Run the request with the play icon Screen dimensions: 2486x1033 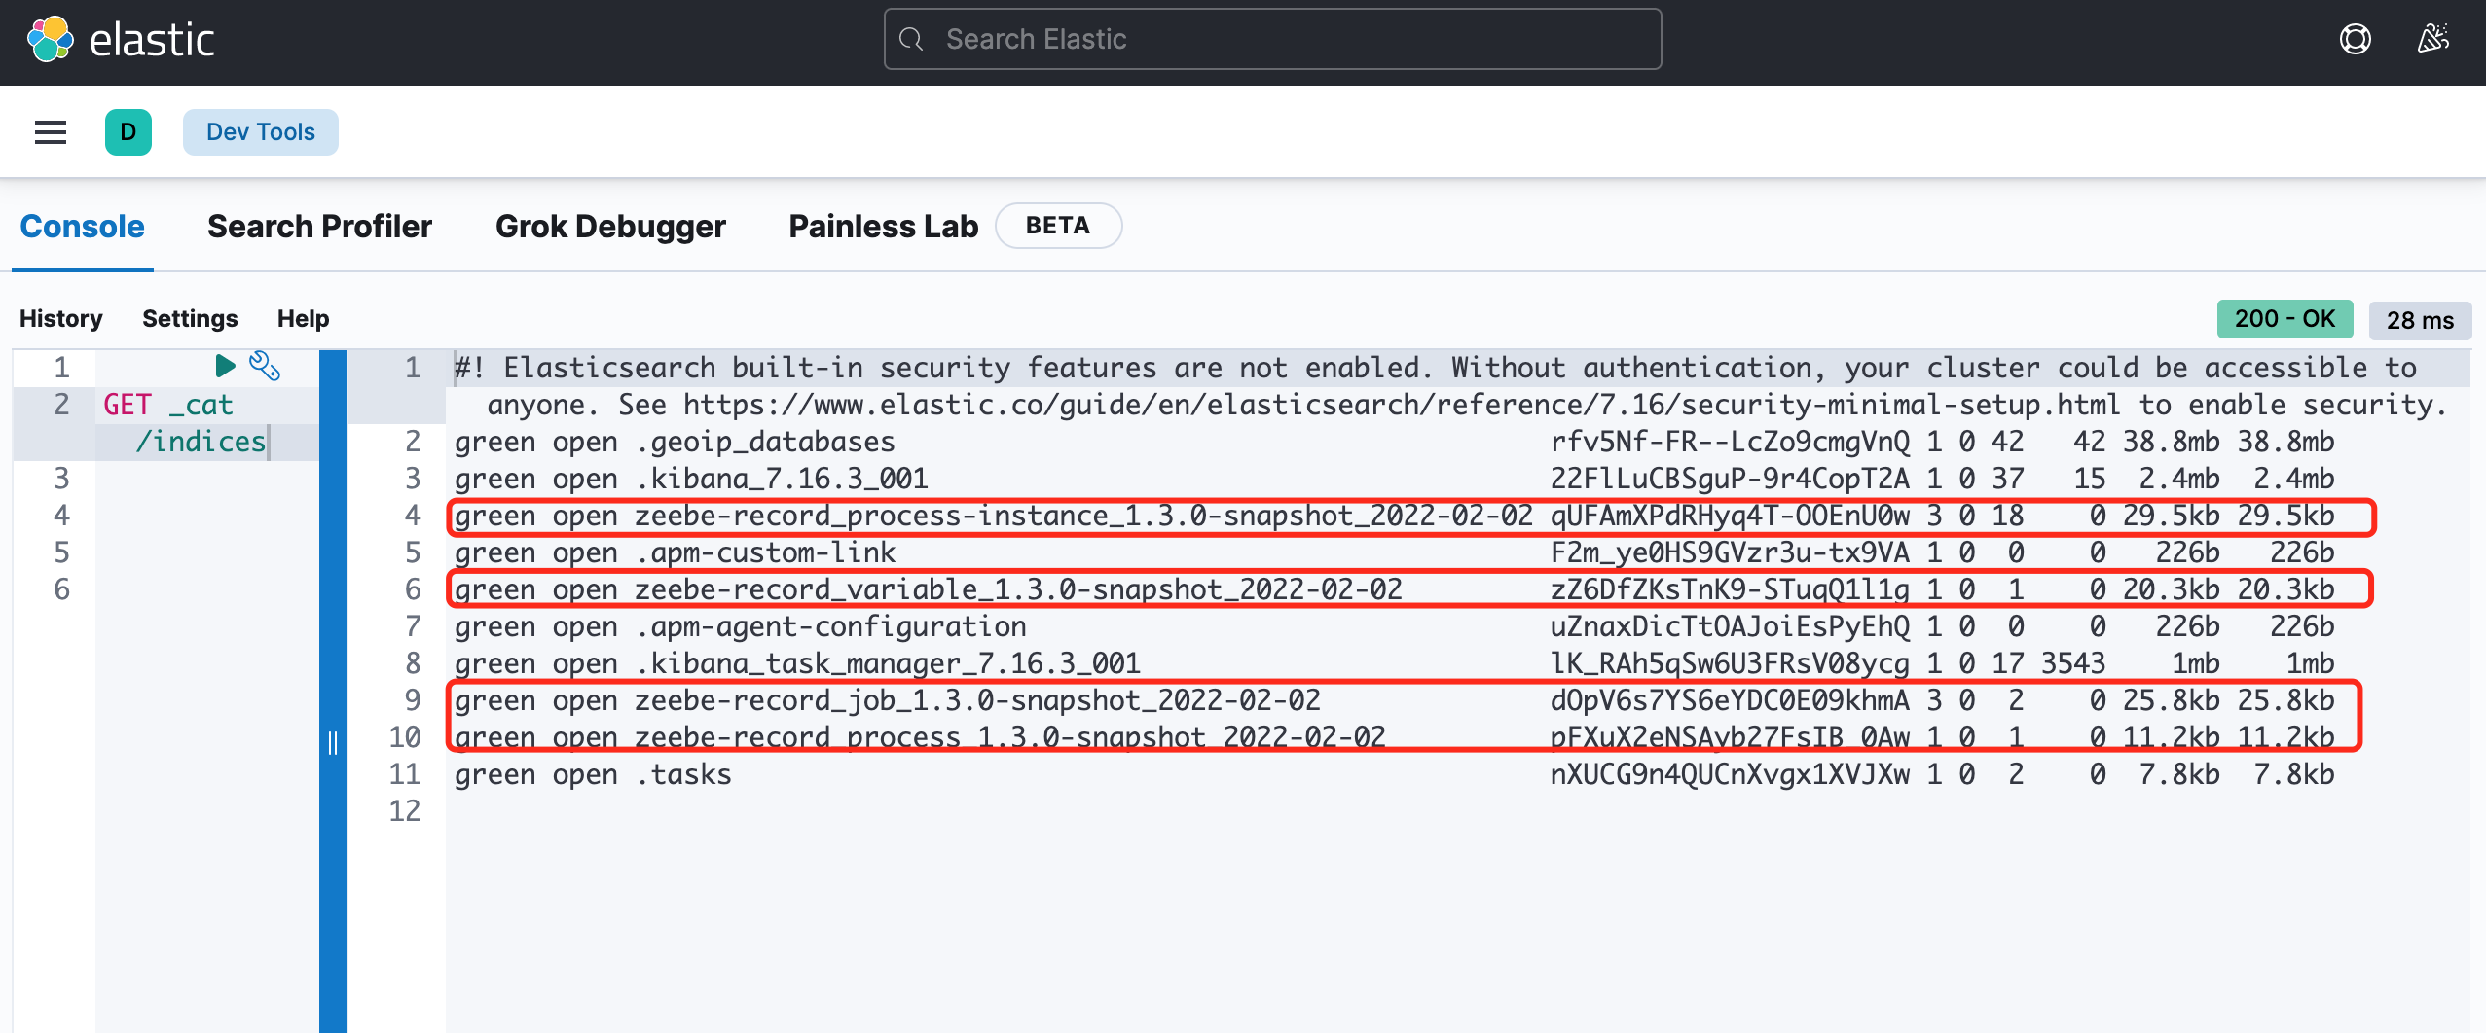(x=225, y=366)
